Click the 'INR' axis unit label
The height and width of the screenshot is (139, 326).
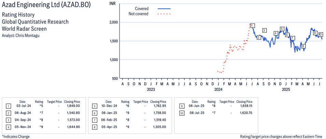click(112, 3)
